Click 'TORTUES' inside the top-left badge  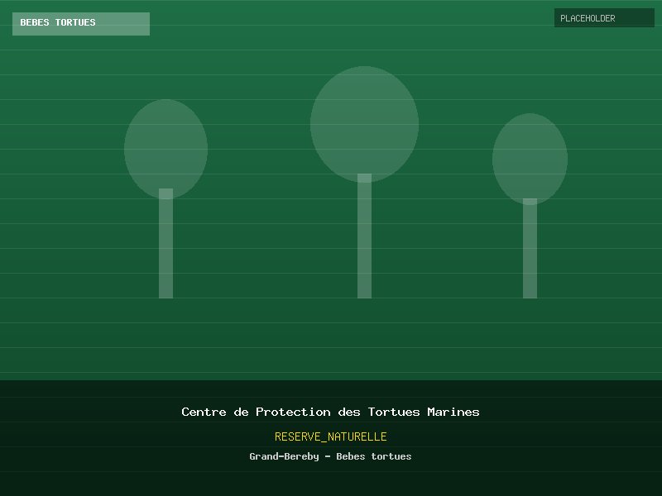pyautogui.click(x=75, y=23)
